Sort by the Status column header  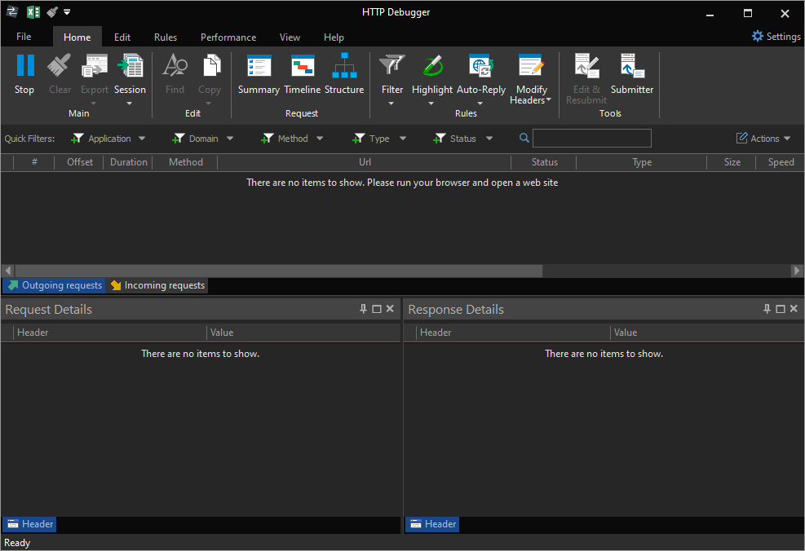pos(544,162)
